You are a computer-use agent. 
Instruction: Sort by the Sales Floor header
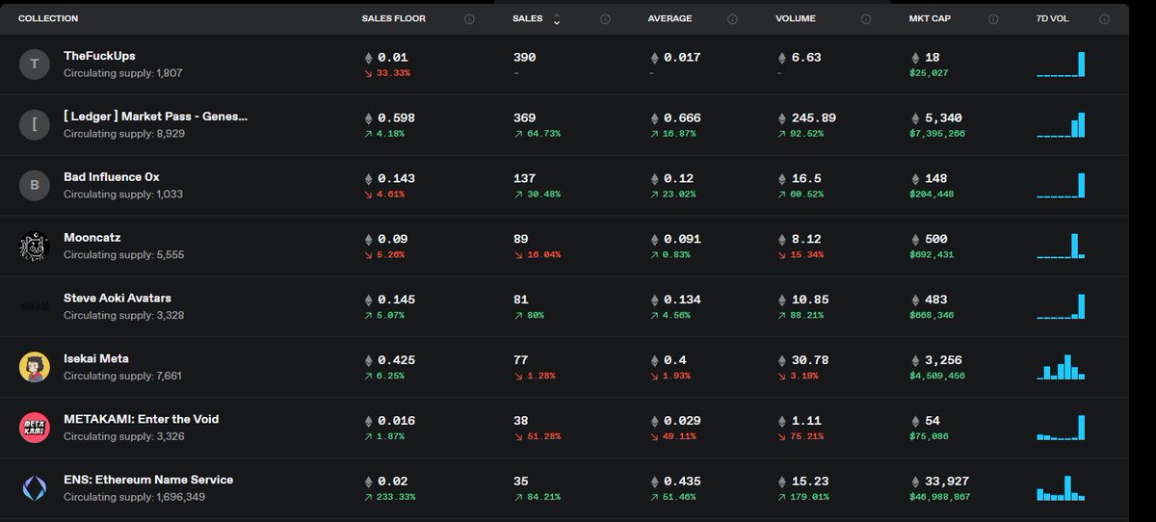point(393,19)
